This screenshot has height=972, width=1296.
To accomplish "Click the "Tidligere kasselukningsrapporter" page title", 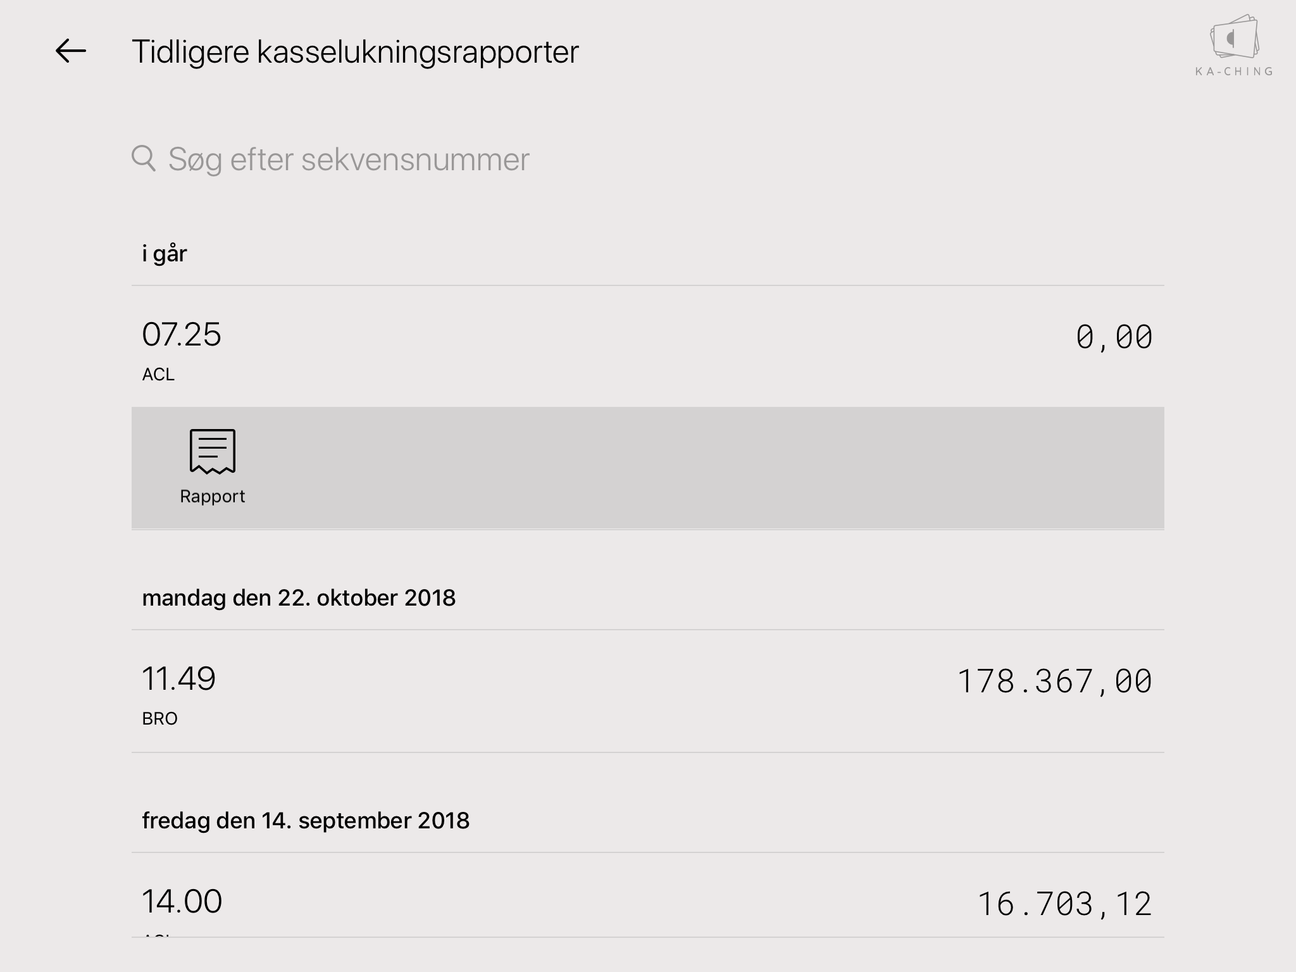I will point(355,52).
